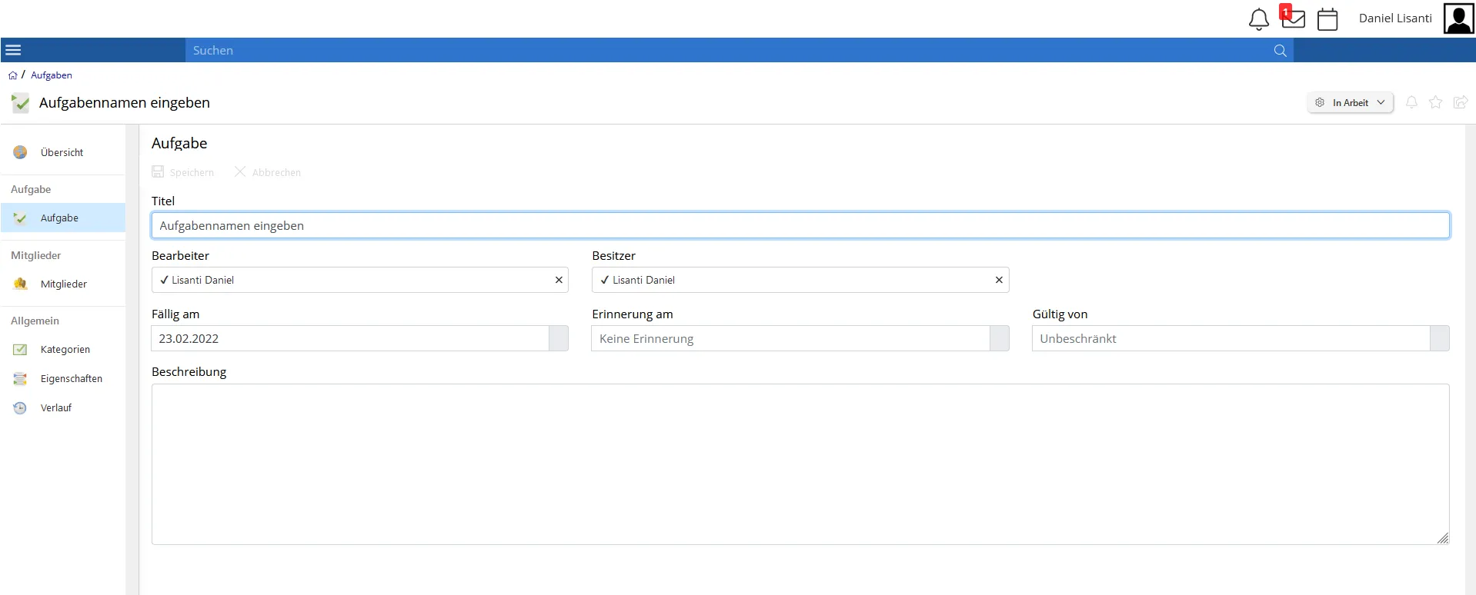Remove Lisanti Daniel from Bearbeiter field
Viewport: 1476px width, 595px height.
(559, 281)
